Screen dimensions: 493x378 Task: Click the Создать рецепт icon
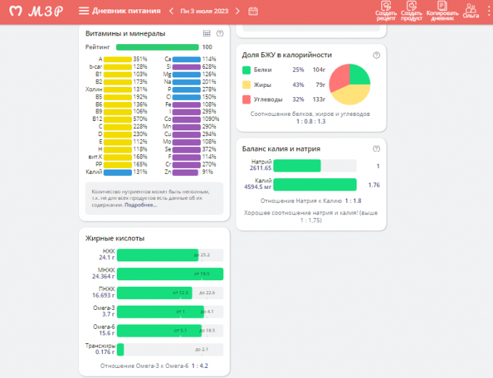point(386,11)
